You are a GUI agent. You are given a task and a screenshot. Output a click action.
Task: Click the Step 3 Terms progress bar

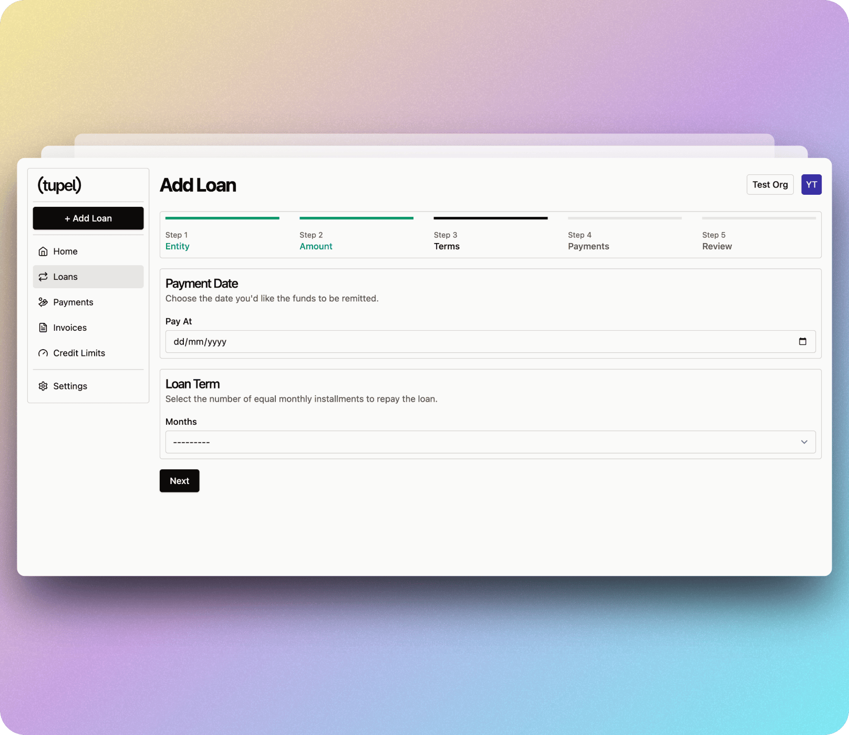pos(490,218)
